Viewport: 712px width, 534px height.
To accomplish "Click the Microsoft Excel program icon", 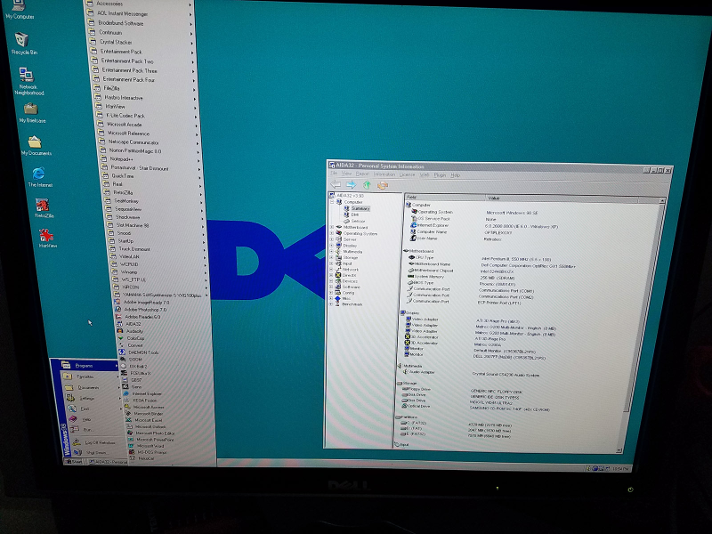I will coord(128,420).
